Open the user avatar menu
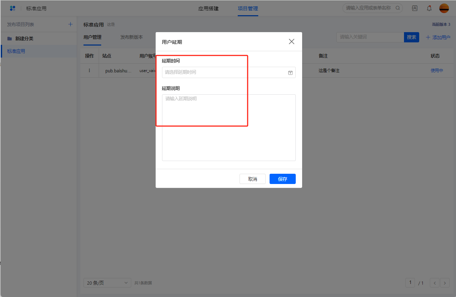This screenshot has width=456, height=297. 444,8
